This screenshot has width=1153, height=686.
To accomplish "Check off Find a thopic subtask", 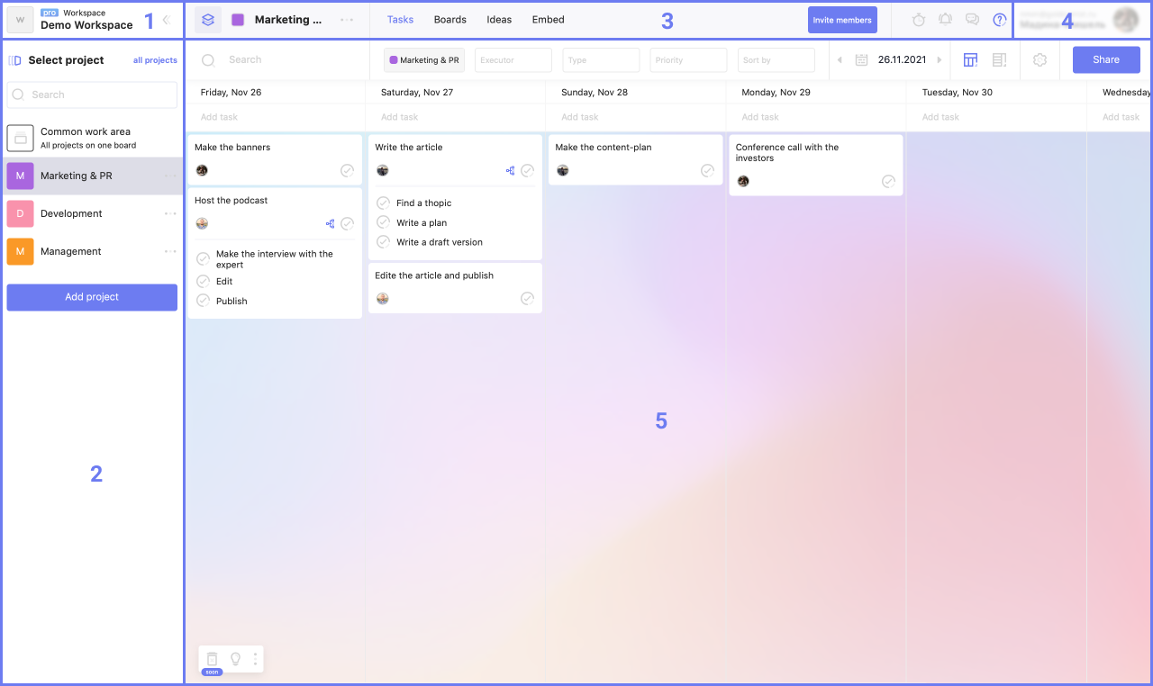I will (x=383, y=203).
